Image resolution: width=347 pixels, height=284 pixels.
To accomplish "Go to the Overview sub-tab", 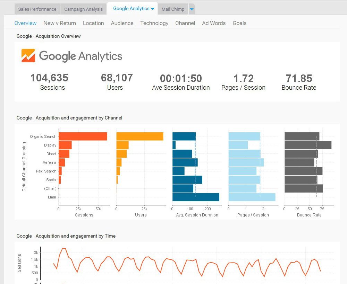I will pyautogui.click(x=25, y=23).
